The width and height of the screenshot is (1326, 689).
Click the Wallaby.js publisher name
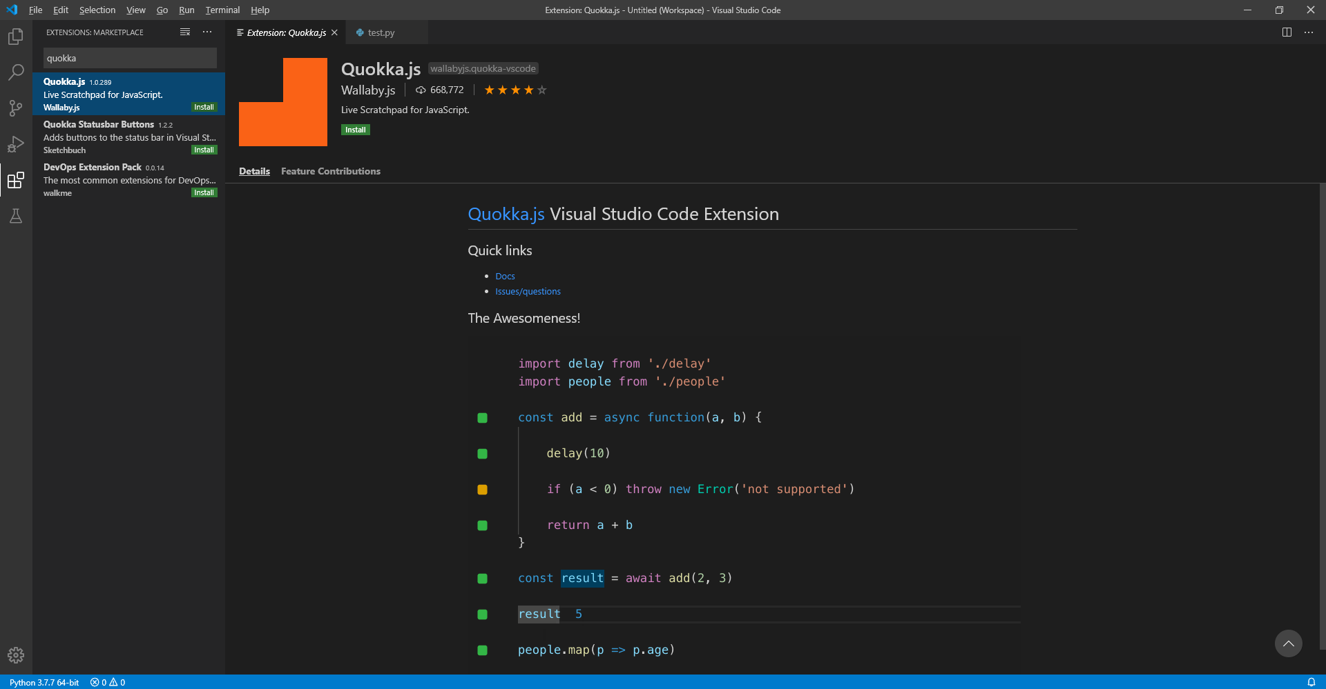pyautogui.click(x=368, y=90)
